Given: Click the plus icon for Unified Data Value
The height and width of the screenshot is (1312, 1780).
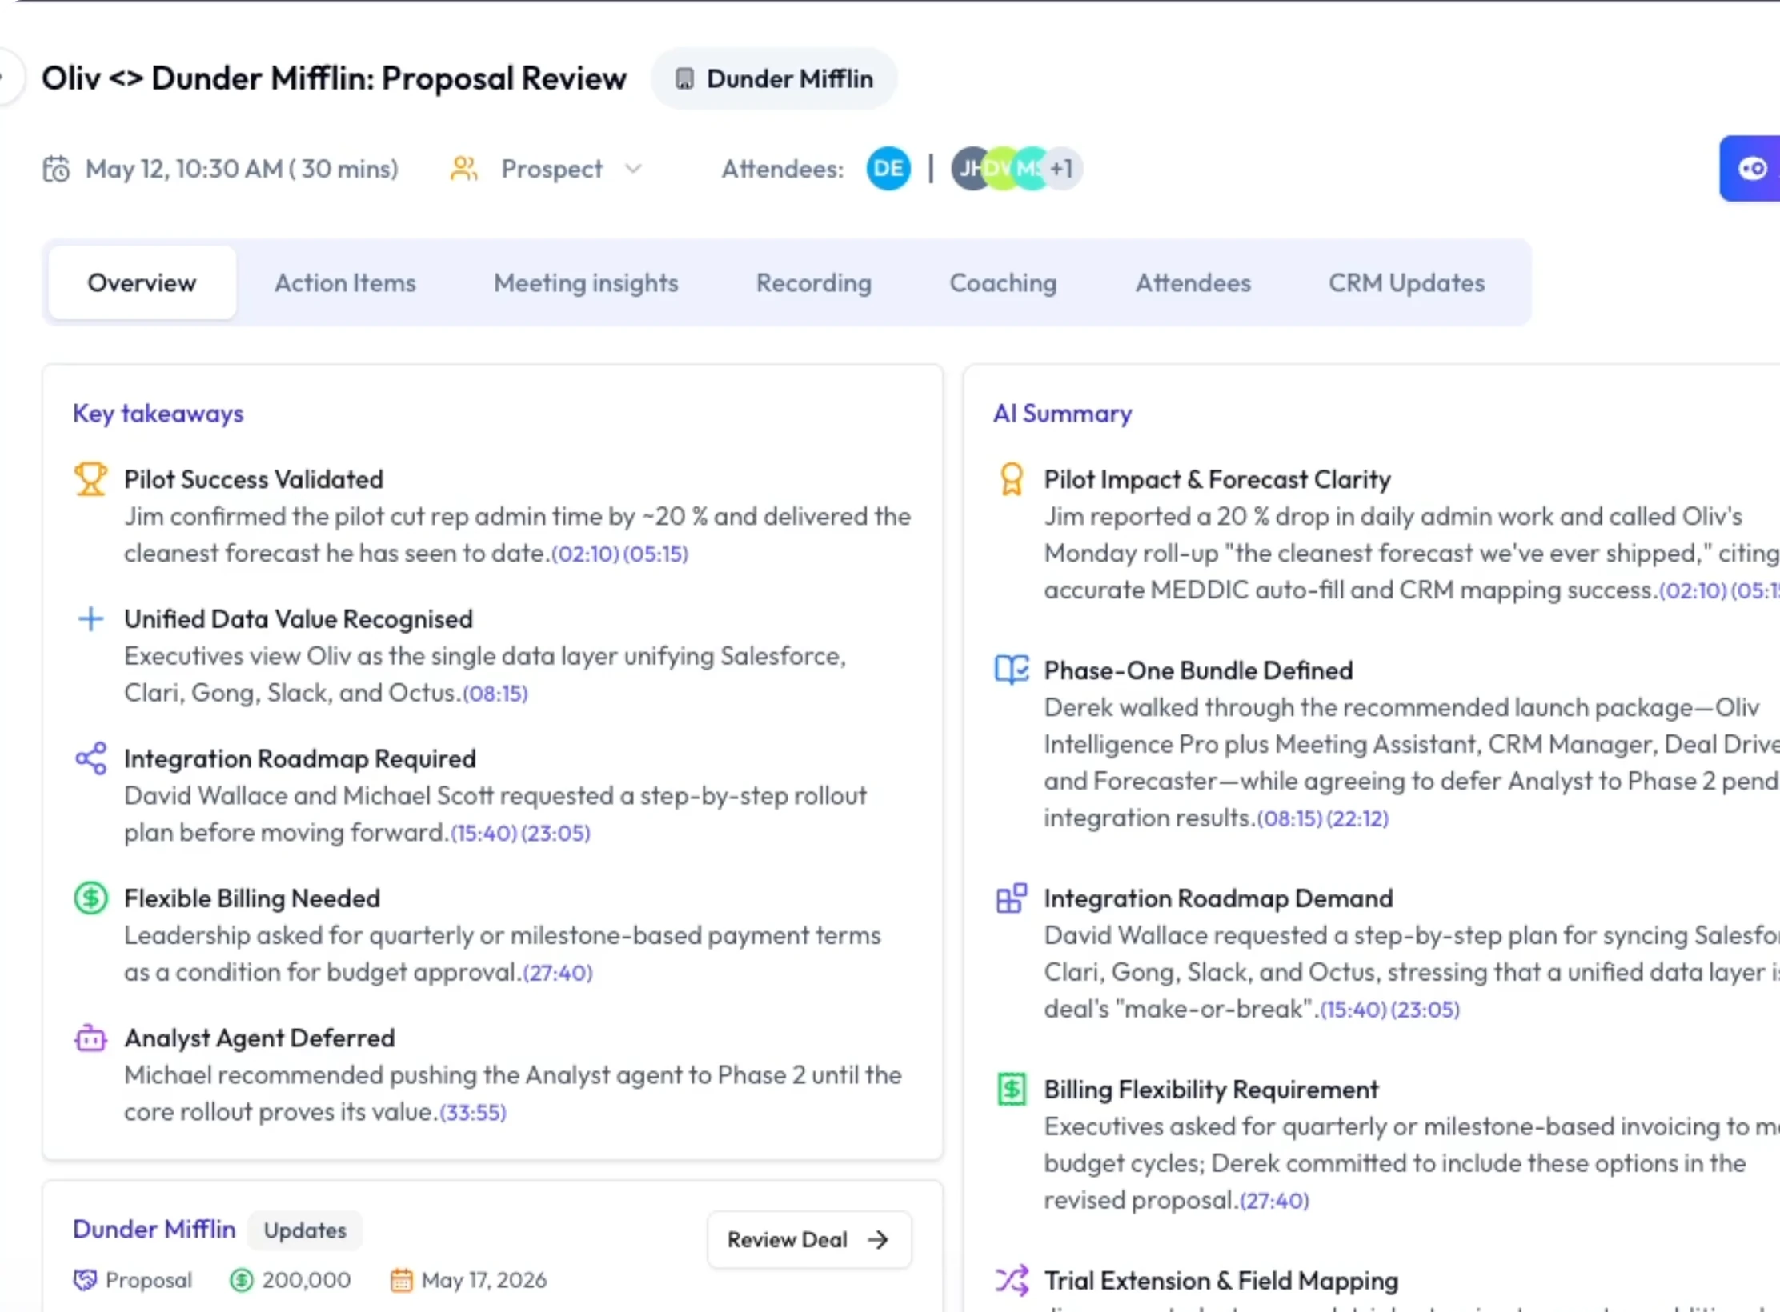Looking at the screenshot, I should [90, 618].
